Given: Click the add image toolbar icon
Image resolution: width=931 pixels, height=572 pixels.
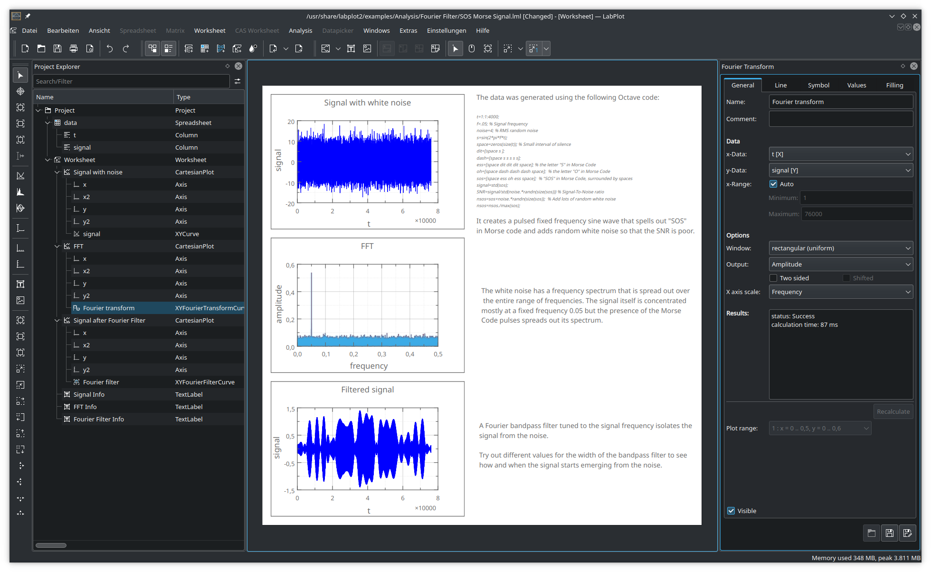Looking at the screenshot, I should click(x=367, y=48).
